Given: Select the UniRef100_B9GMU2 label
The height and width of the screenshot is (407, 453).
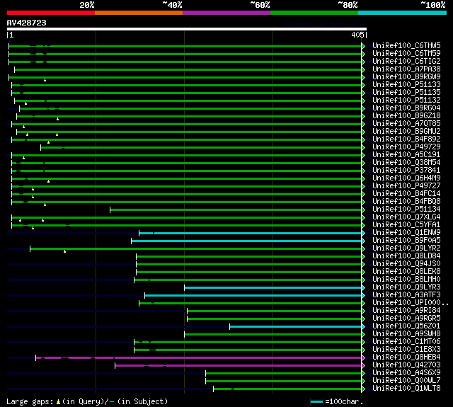Looking at the screenshot, I should (406, 132).
